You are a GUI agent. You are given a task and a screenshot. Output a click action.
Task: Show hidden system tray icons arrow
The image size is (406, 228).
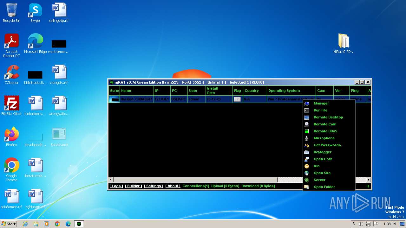coord(354,224)
